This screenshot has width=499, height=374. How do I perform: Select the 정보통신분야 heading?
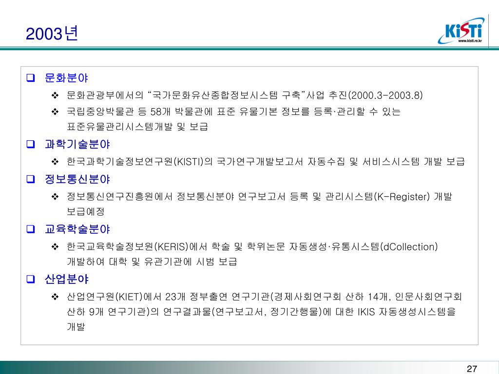(77, 179)
